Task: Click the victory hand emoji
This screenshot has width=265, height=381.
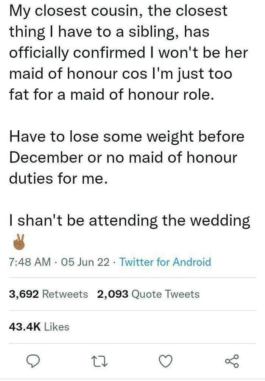Action: tap(19, 242)
